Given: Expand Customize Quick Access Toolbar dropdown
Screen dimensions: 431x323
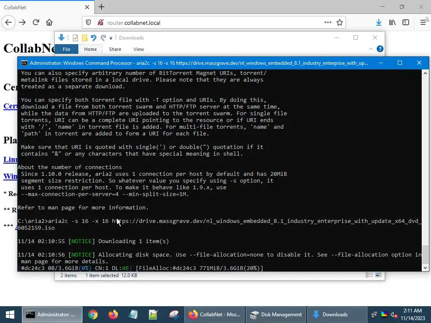Looking at the screenshot, I should coord(111,38).
